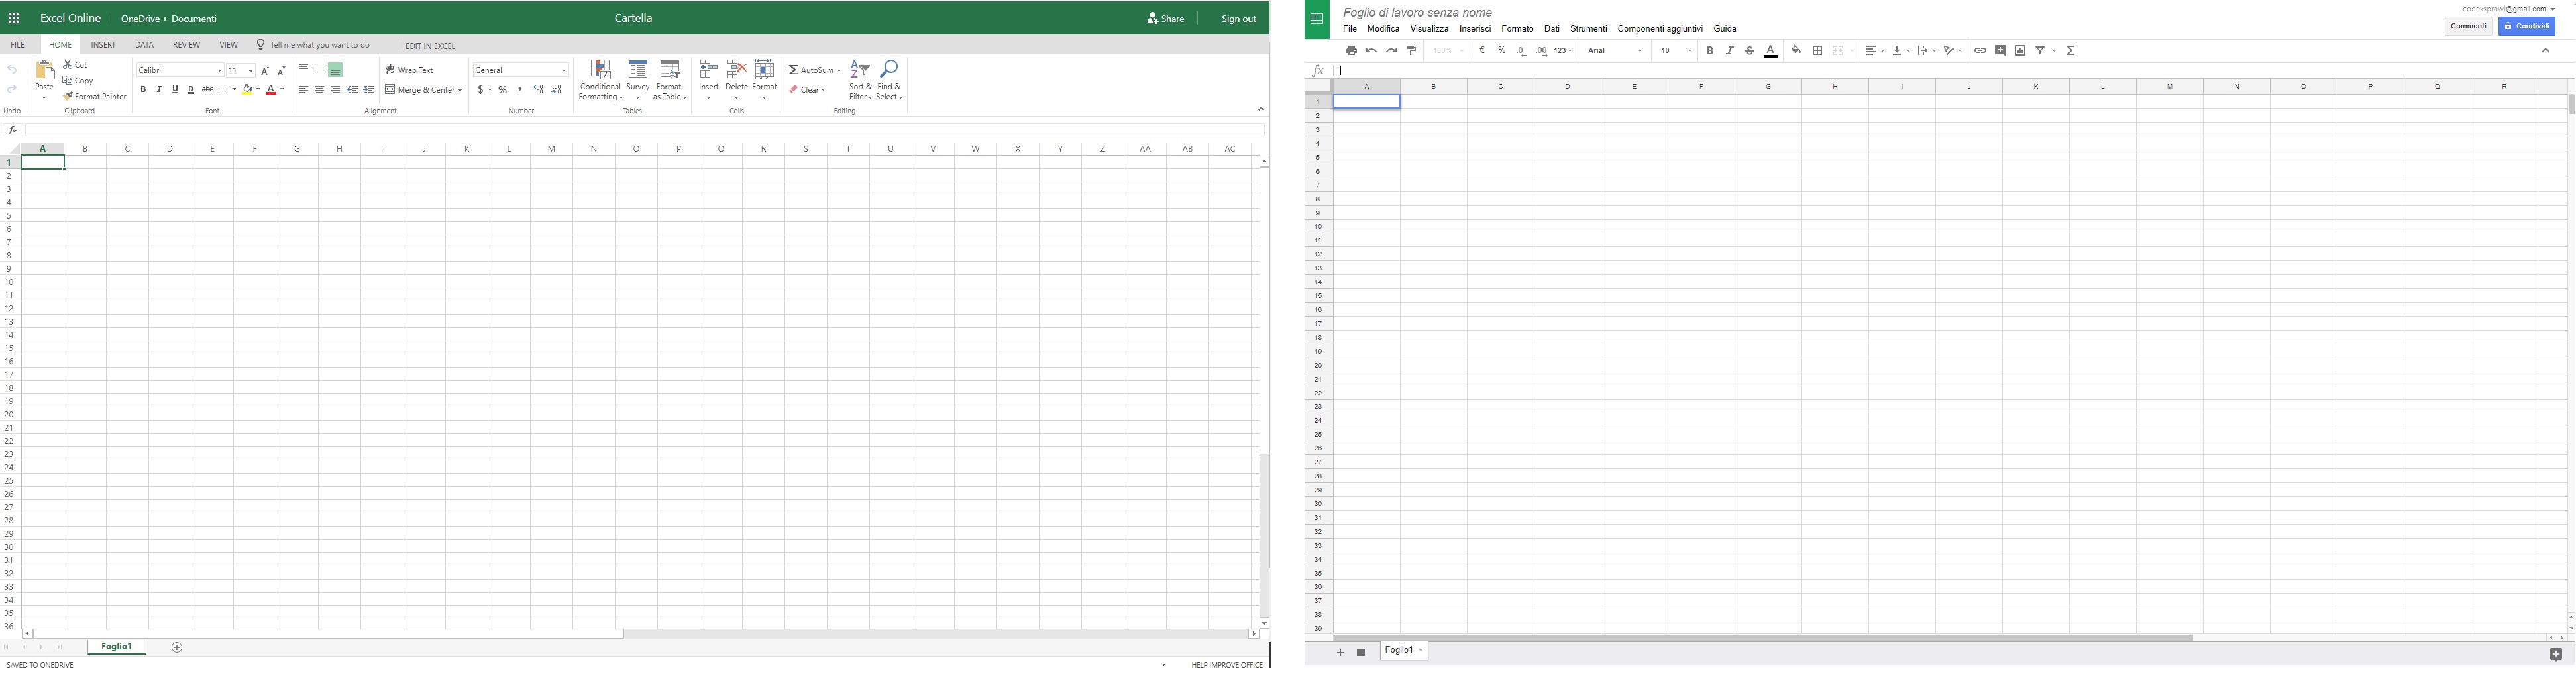
Task: Switch to the DATA ribbon tab
Action: coord(144,45)
